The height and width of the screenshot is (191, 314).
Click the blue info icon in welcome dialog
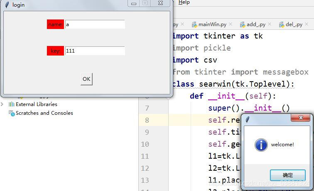point(261,145)
